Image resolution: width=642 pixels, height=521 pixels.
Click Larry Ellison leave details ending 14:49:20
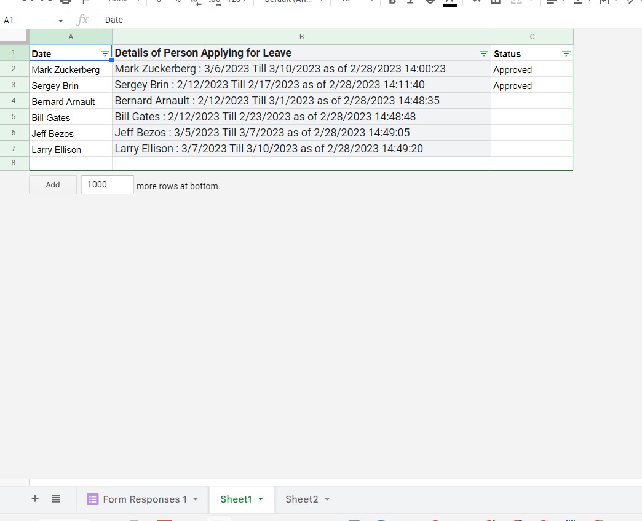point(301,149)
